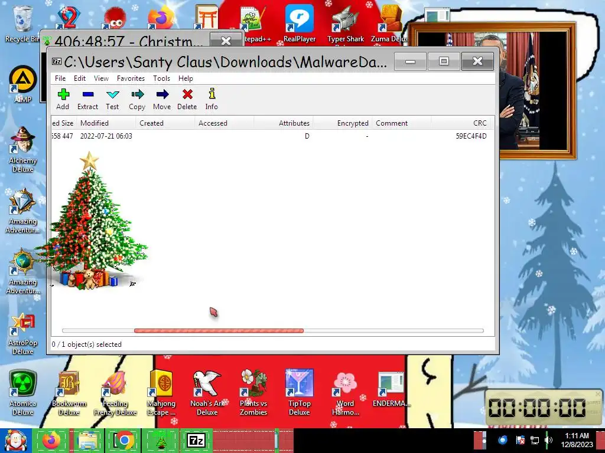
Task: Click the framed portrait picture gadget
Action: coord(537,91)
